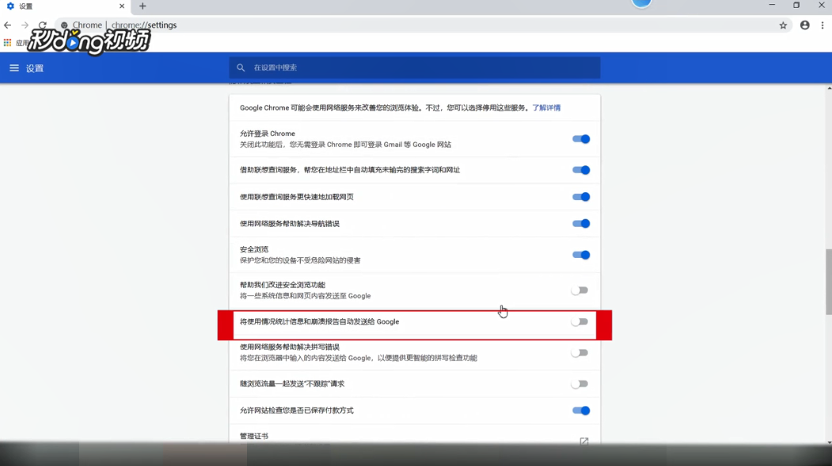Open the Chrome three-dot menu
The height and width of the screenshot is (466, 832).
tap(823, 25)
